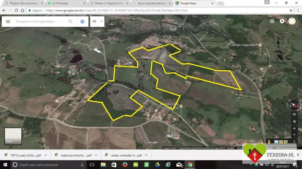This screenshot has height=169, width=302.
Task: Open the Google apps grid
Action: pyautogui.click(x=272, y=21)
